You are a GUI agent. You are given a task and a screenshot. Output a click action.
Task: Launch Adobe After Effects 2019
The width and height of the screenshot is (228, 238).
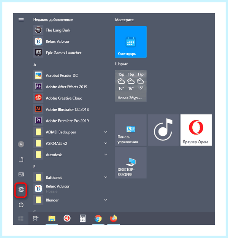[71, 87]
